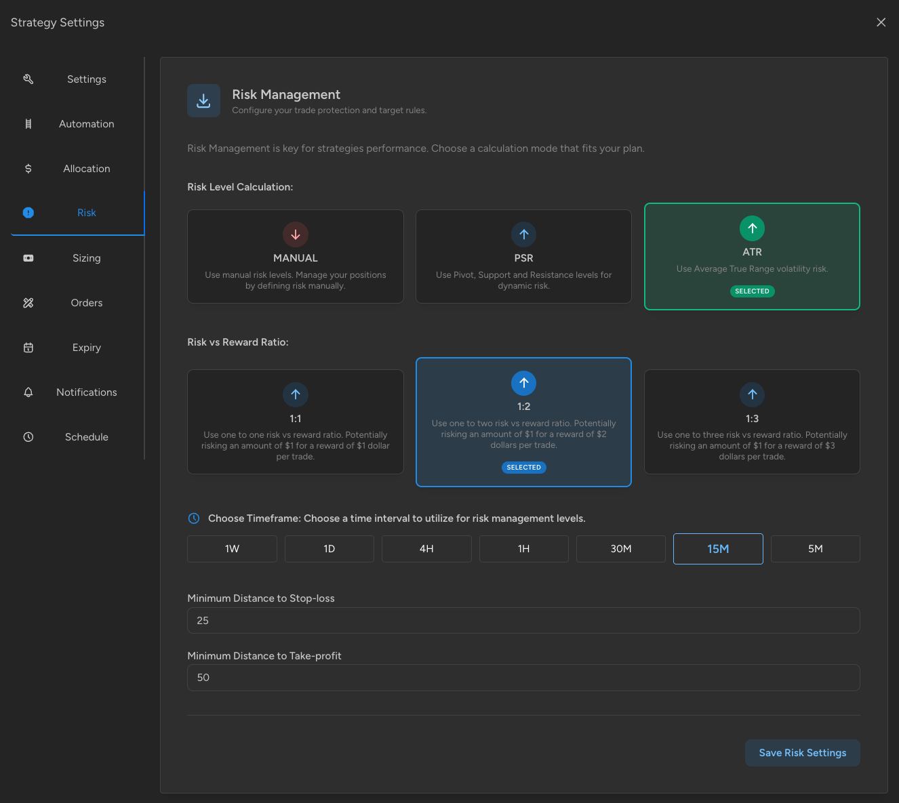Select the 5M timeframe

(x=816, y=549)
